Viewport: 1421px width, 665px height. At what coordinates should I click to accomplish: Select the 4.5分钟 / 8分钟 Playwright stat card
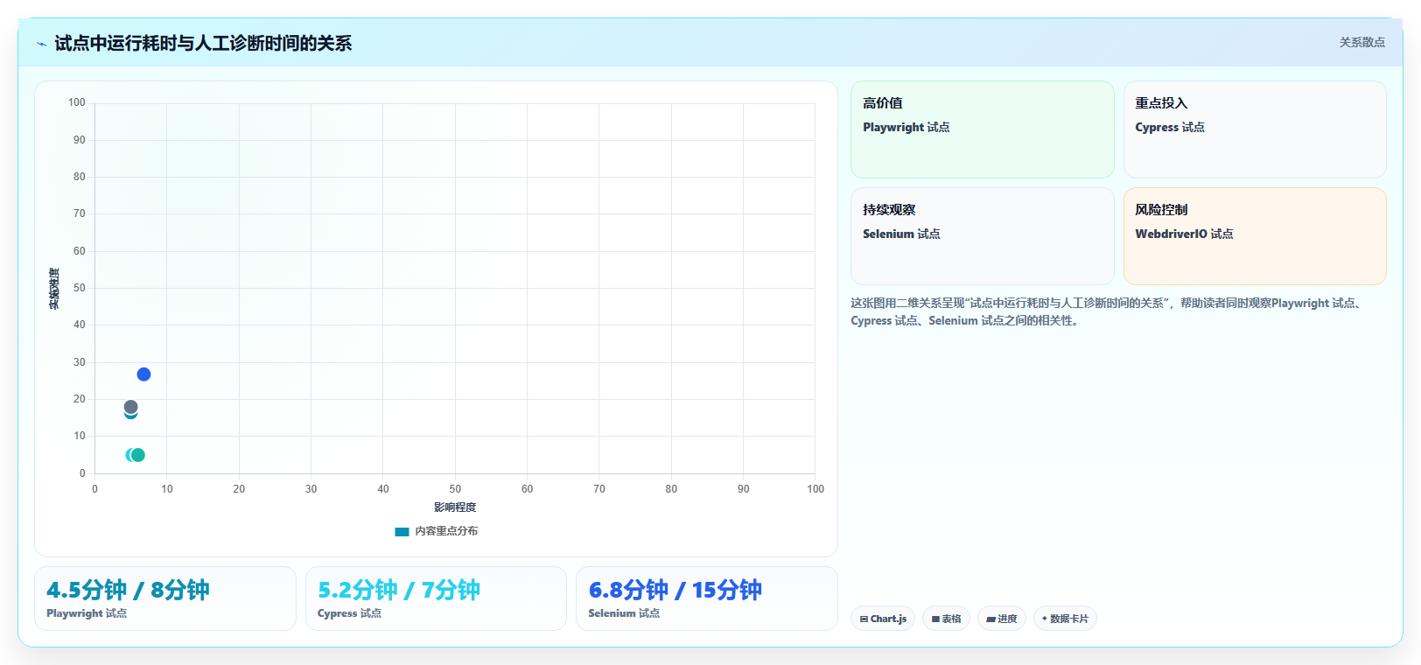point(165,598)
